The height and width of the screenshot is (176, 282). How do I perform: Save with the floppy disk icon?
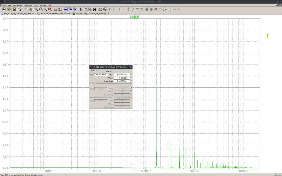(14, 9)
